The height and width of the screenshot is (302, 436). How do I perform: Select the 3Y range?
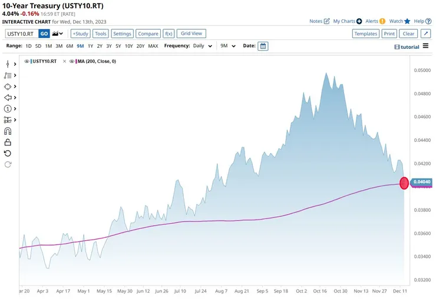click(109, 46)
